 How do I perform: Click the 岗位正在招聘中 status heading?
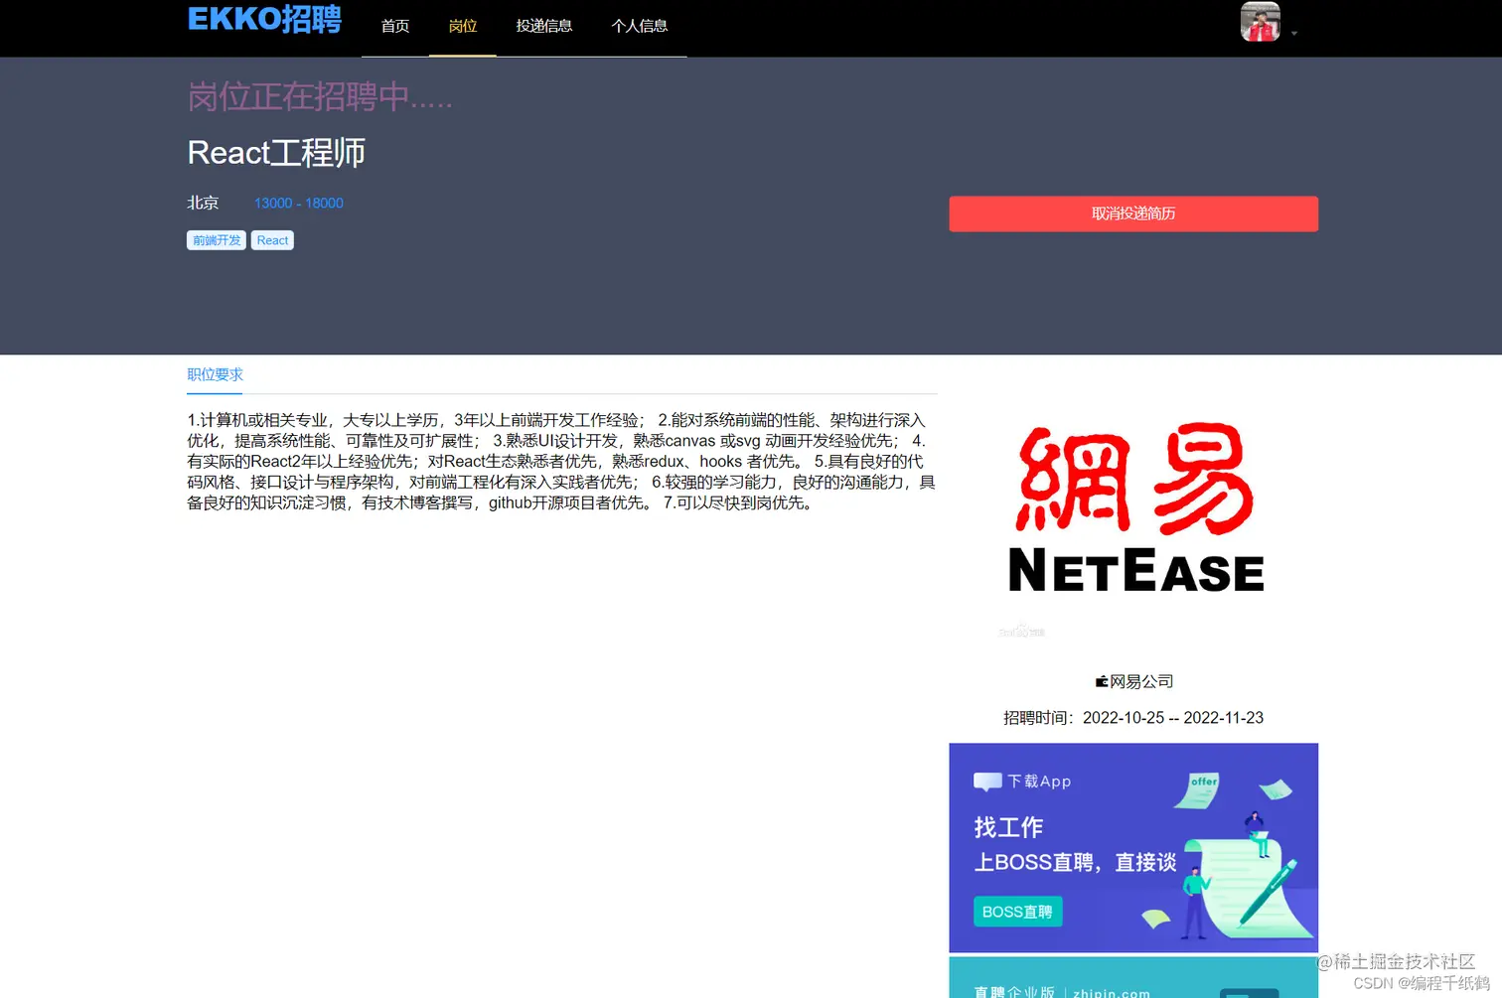[320, 96]
